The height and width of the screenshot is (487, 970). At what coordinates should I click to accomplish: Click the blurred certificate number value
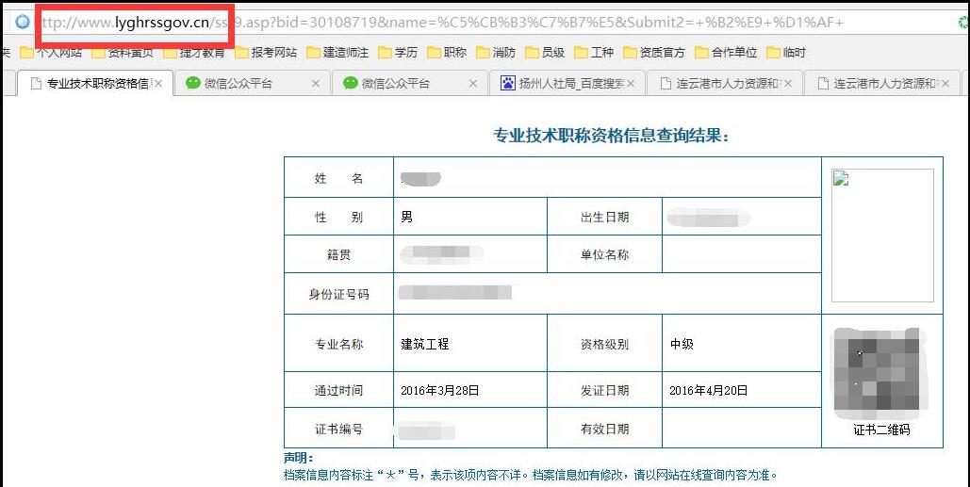tap(426, 430)
